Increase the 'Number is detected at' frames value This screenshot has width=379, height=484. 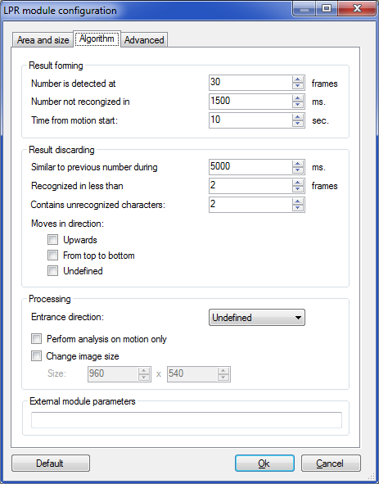pyautogui.click(x=297, y=79)
